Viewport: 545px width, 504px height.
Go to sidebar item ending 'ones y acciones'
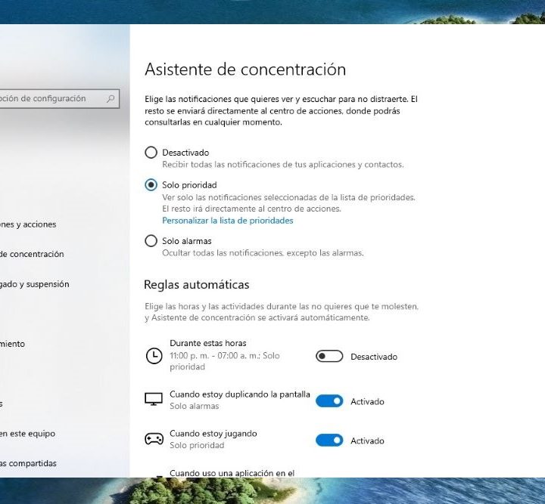coord(28,224)
